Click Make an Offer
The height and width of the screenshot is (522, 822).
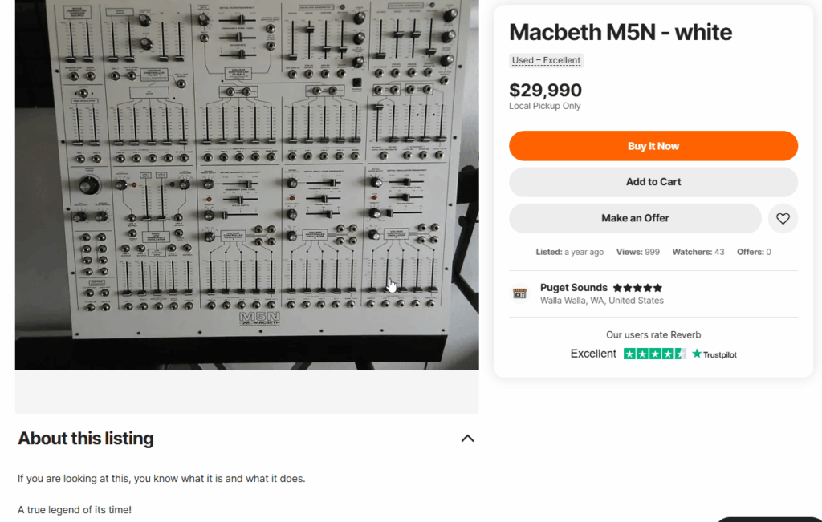click(634, 218)
